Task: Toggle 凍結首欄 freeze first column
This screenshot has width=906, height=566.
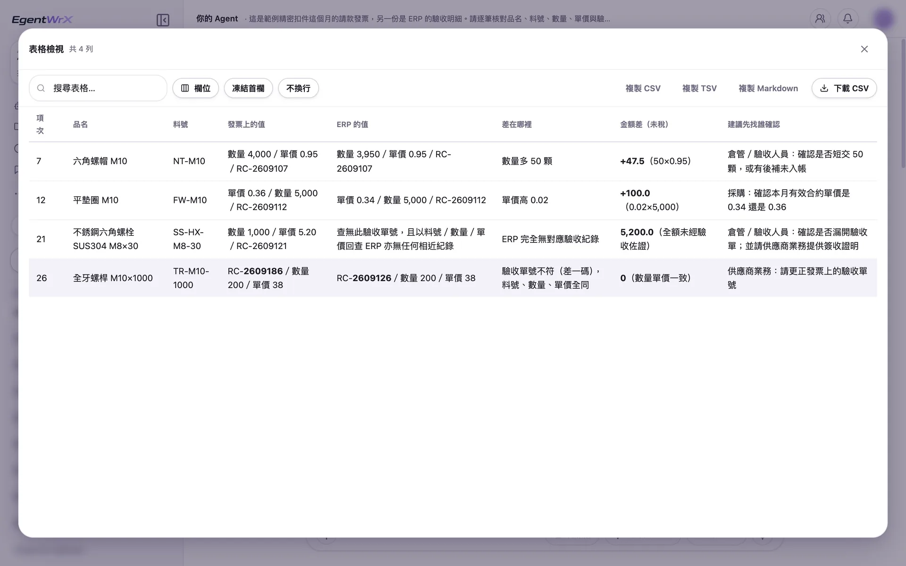Action: pyautogui.click(x=248, y=88)
